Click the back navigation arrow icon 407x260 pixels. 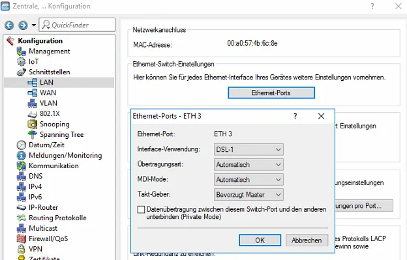pyautogui.click(x=9, y=25)
